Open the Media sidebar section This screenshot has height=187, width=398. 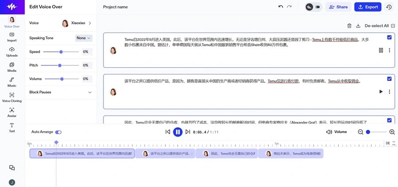(12, 67)
